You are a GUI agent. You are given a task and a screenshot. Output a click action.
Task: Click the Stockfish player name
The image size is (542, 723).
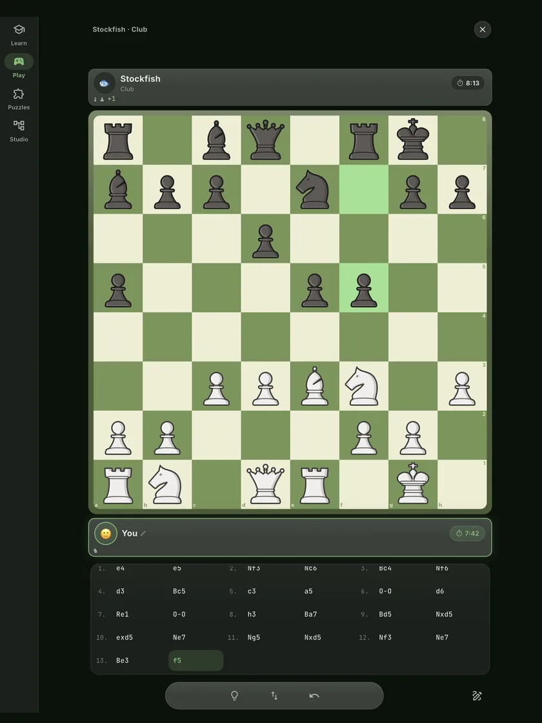[141, 79]
